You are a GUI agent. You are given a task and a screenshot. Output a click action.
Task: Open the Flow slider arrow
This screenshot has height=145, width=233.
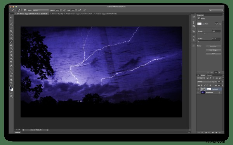pos(76,10)
